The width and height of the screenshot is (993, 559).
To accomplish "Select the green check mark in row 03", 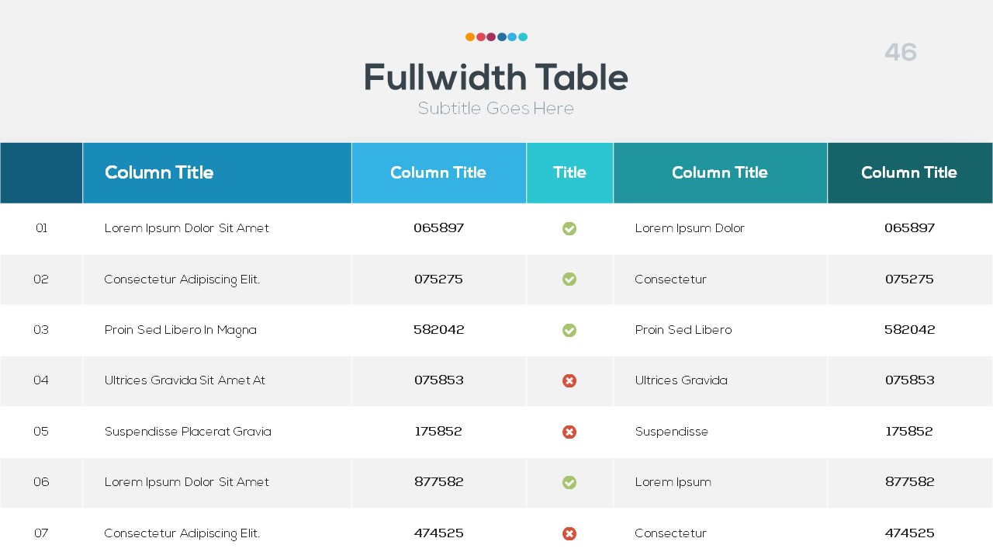I will tap(569, 330).
